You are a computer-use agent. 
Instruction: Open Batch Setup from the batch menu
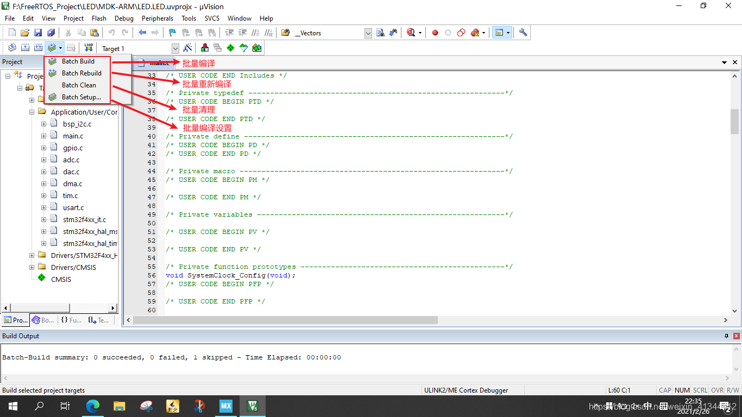(77, 97)
